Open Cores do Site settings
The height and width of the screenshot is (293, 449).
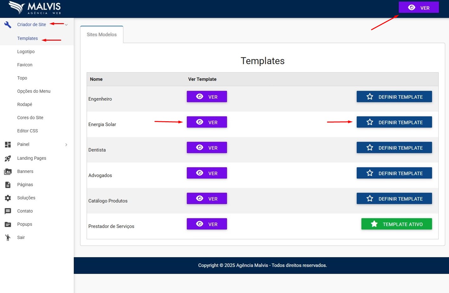[x=30, y=117]
